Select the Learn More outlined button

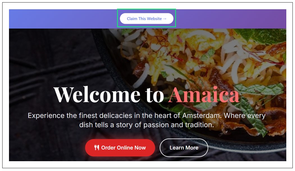[x=184, y=148]
